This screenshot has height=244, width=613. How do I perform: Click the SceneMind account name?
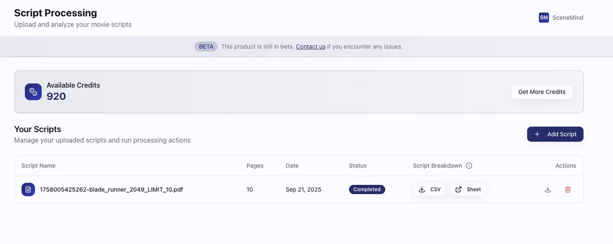(568, 17)
